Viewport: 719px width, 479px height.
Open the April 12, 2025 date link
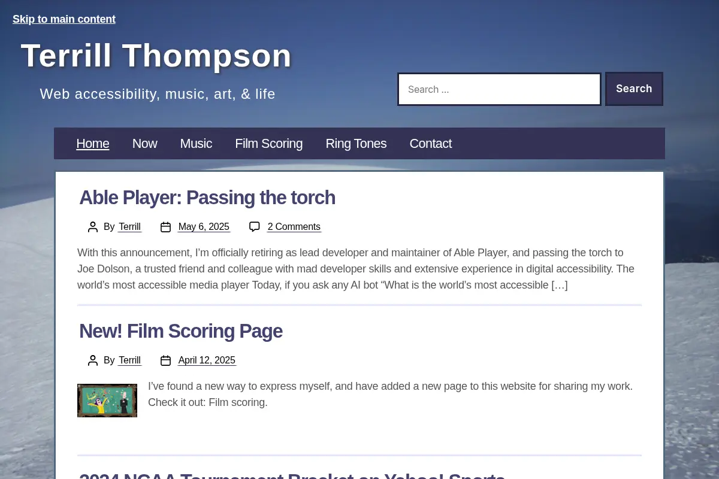point(207,360)
